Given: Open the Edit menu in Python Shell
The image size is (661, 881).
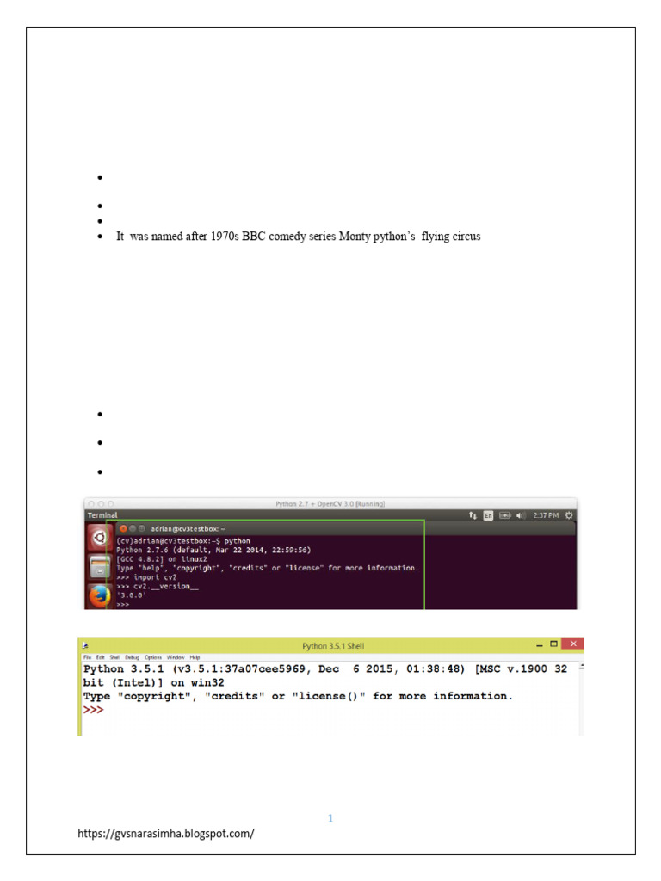Looking at the screenshot, I should click(100, 657).
